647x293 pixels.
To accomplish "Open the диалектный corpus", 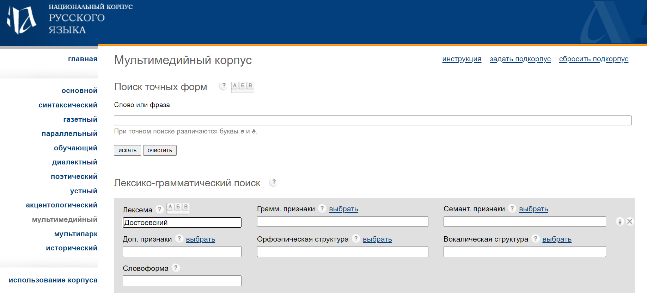I will pos(74,162).
